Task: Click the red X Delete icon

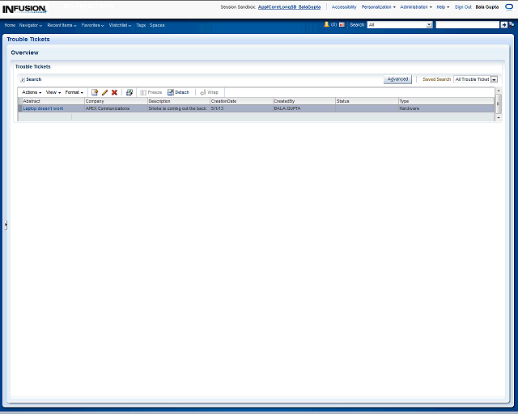Action: pyautogui.click(x=114, y=92)
